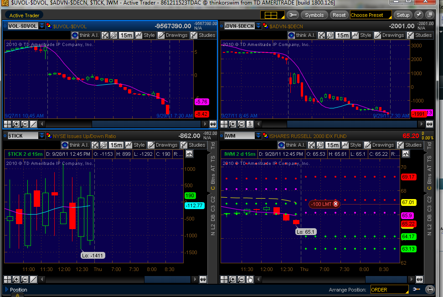The image size is (443, 297).
Task: Click the expand-width icon under the $UVOL-$DVOL chart
Action: pos(213,124)
